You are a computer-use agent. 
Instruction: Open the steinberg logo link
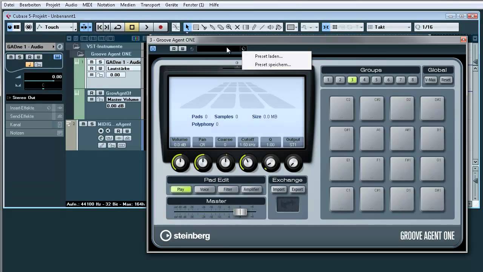coord(185,236)
